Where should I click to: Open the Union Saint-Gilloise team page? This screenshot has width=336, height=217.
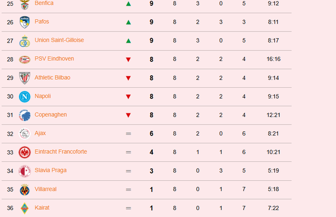pyautogui.click(x=59, y=40)
